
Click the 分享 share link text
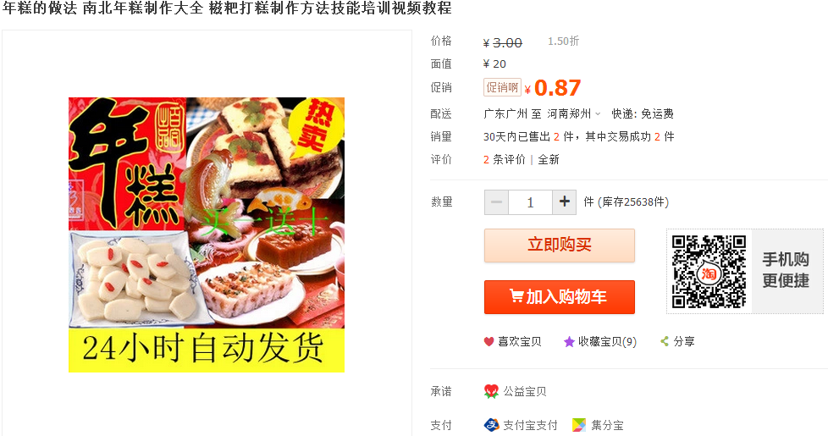point(684,341)
